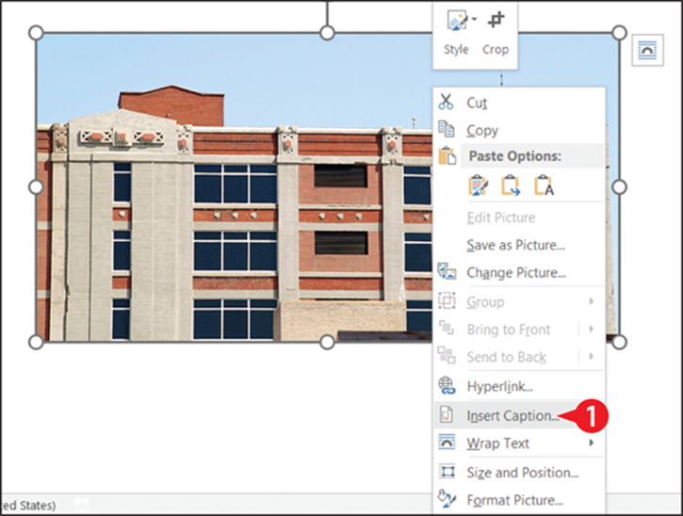Viewport: 683px width, 516px height.
Task: Open Wrap Text menu entry
Action: 519,443
